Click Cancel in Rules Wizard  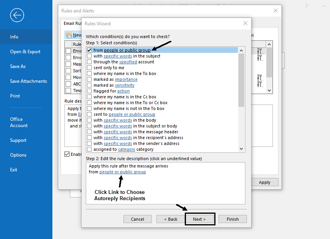pos(137,219)
